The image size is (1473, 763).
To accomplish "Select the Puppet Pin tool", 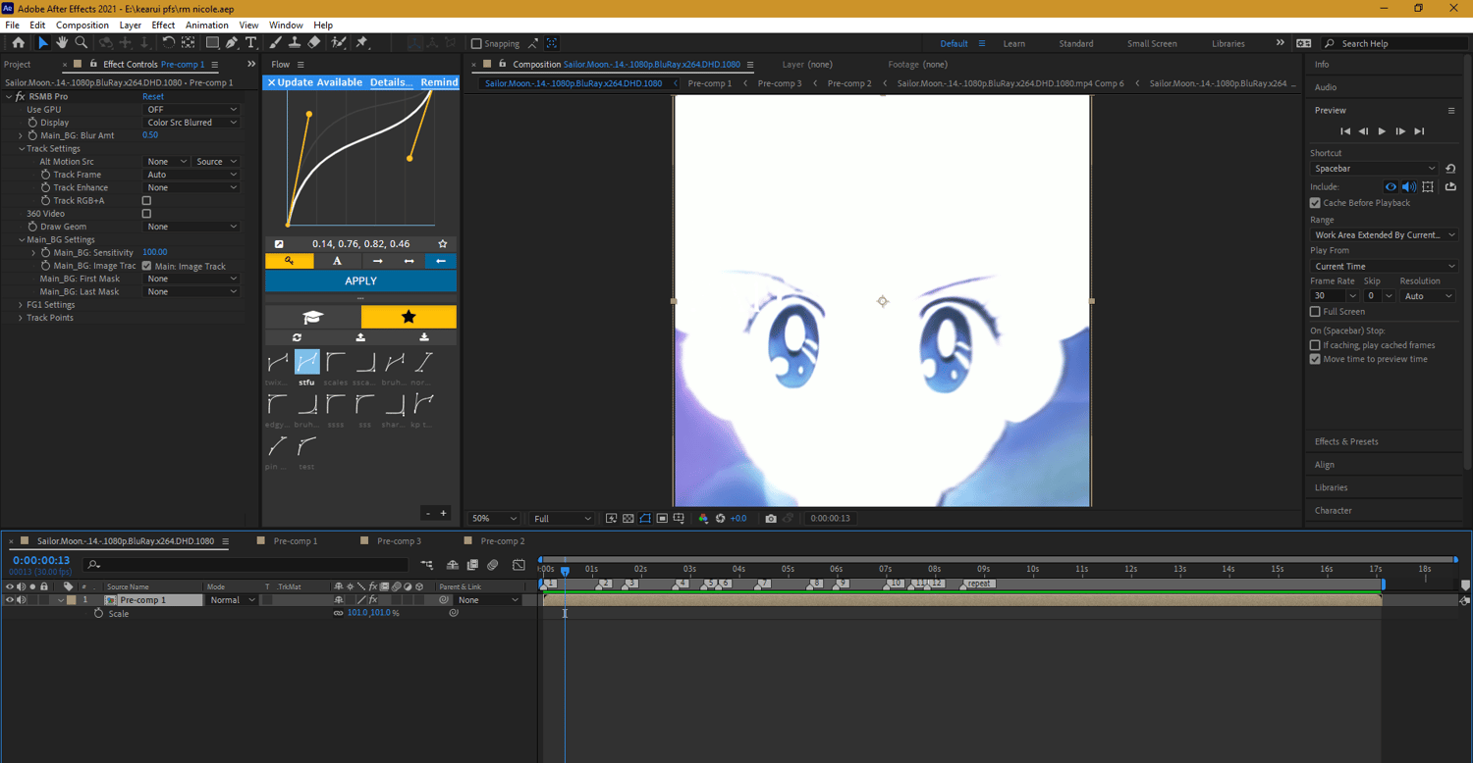I will [361, 43].
